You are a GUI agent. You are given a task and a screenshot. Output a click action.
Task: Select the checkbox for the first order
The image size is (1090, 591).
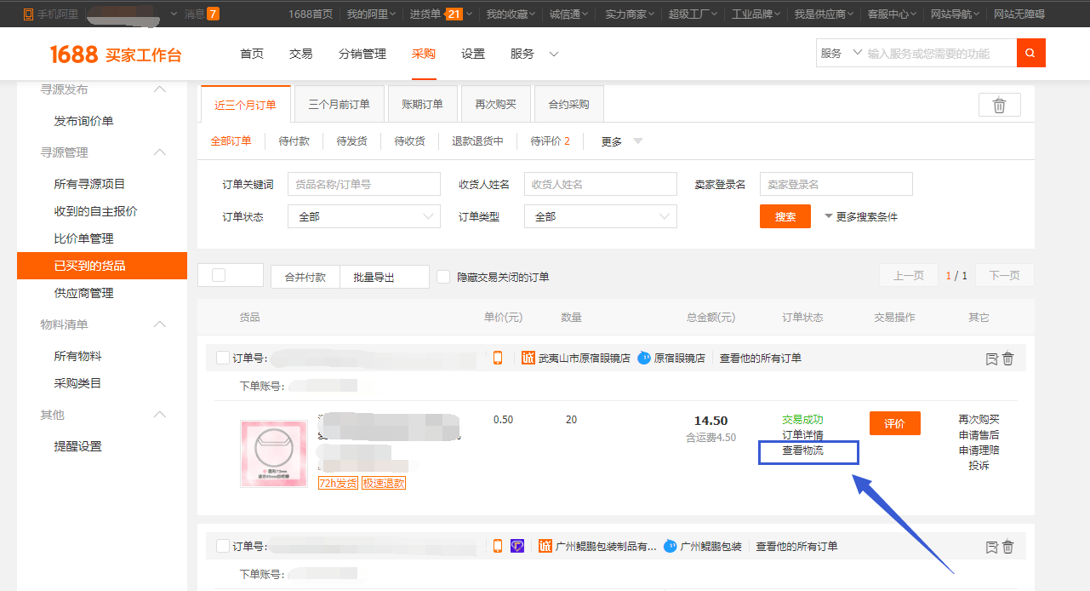(x=223, y=358)
